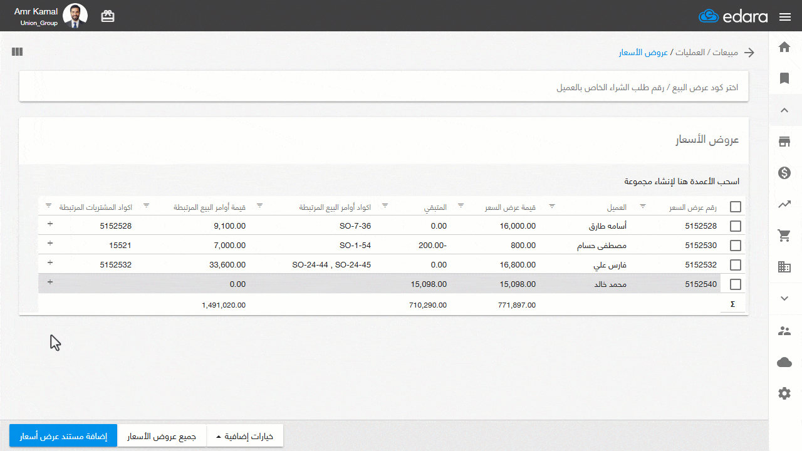Expand the row of أسامه طارق with plus
Viewport: 802px width, 451px height.
pos(50,224)
